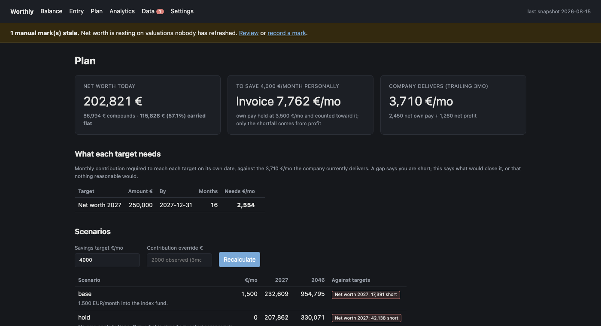Viewport: 601px width, 326px height.
Task: Click the 2027-12-31 date cell
Action: [x=176, y=205]
